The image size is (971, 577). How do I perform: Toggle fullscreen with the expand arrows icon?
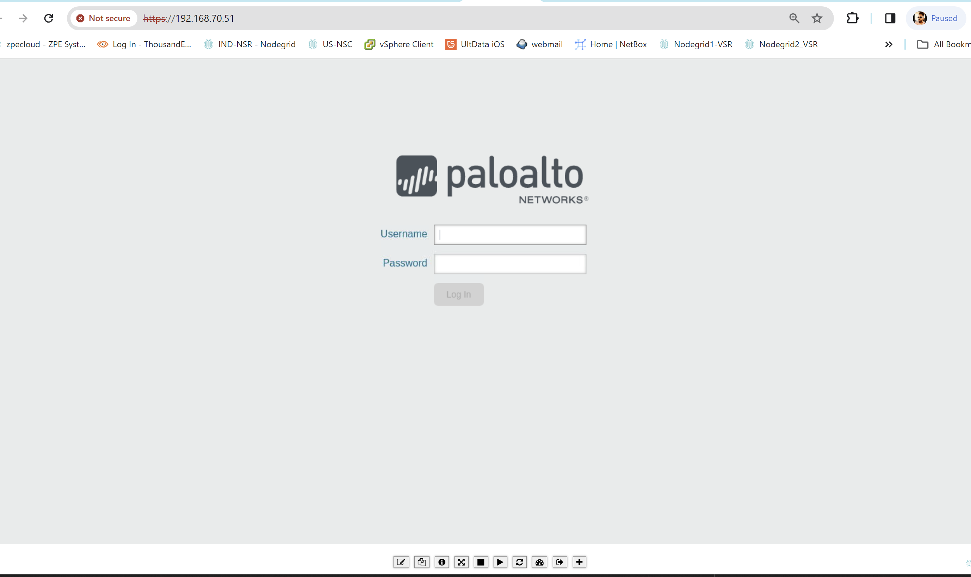point(461,562)
